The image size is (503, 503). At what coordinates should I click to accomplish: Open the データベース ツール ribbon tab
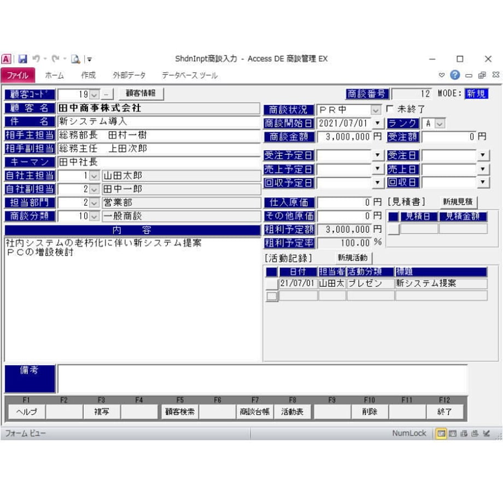click(x=190, y=75)
